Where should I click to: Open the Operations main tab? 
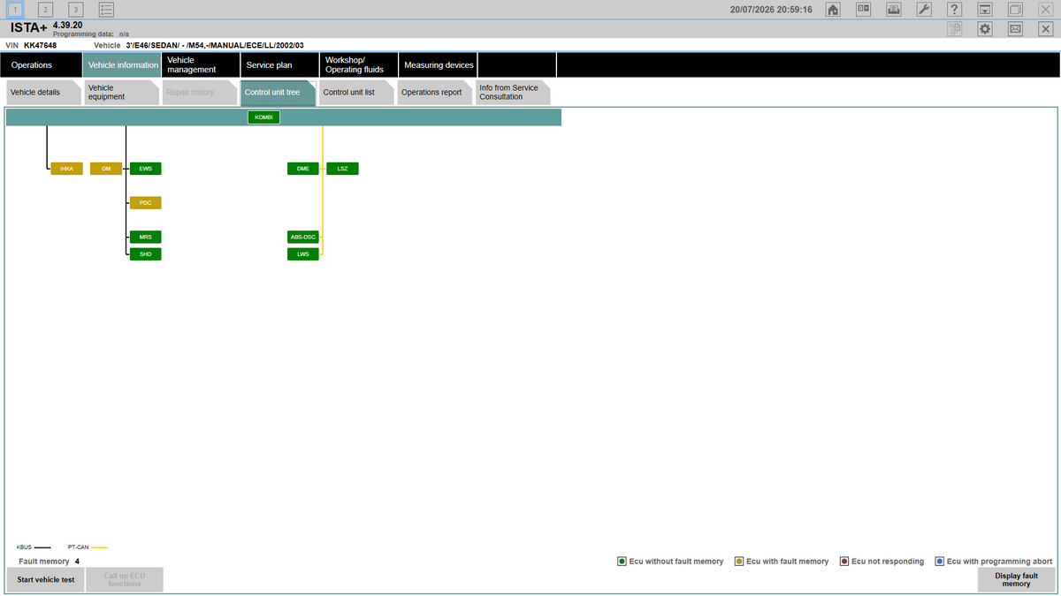(x=41, y=65)
